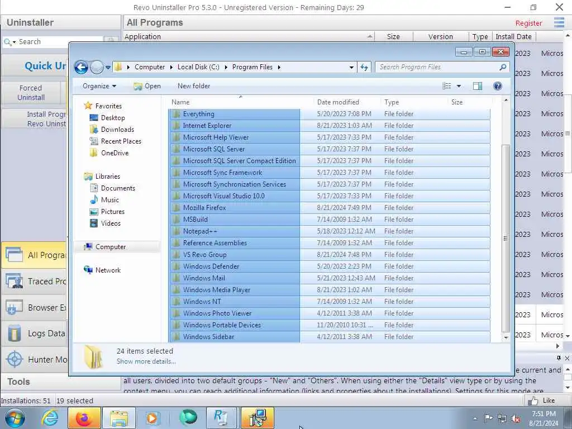Image resolution: width=572 pixels, height=429 pixels.
Task: Click the Explorer forward arrow button
Action: pos(97,67)
